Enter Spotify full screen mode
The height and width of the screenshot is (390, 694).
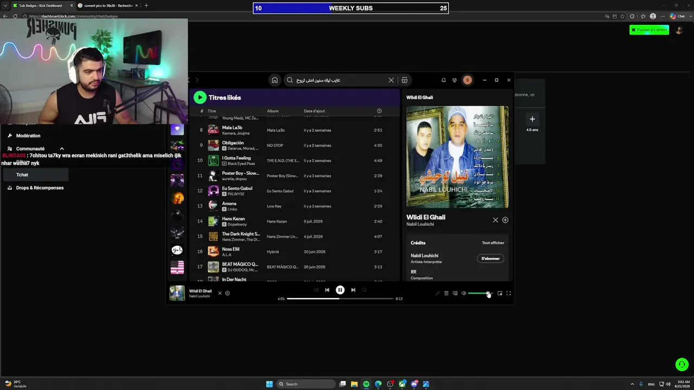point(509,294)
